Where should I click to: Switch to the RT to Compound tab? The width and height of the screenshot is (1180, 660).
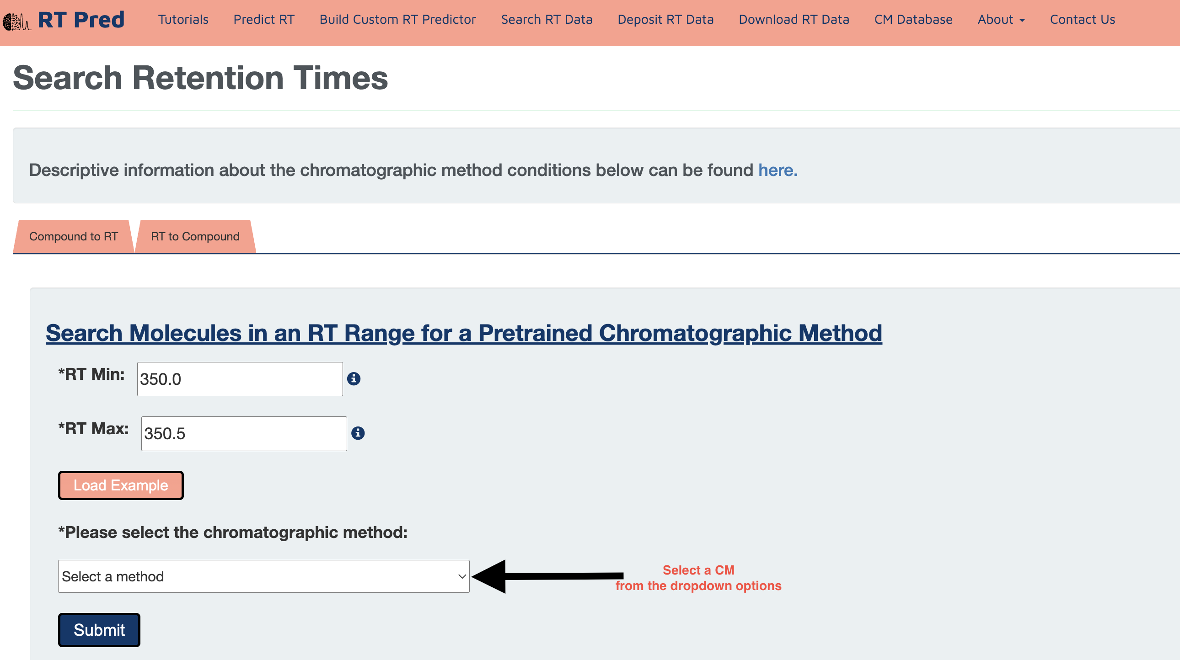pos(195,237)
